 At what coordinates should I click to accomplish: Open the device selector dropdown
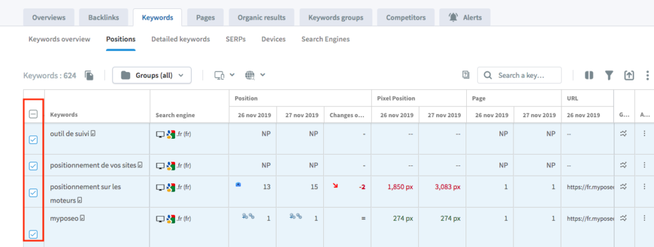224,75
